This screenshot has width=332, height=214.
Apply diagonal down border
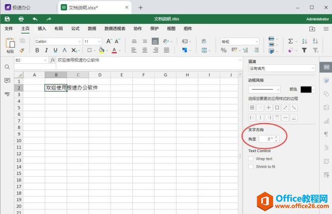[x=294, y=108]
